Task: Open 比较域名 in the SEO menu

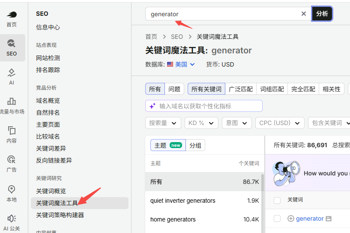Action: (x=48, y=137)
